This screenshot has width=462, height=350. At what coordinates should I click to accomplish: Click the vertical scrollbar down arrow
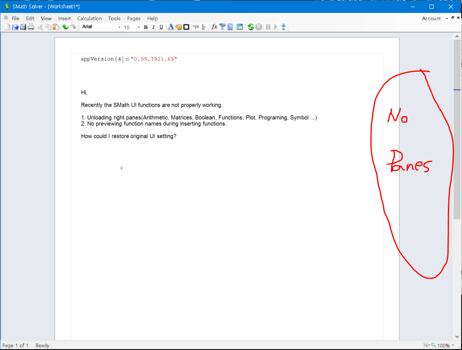[457, 337]
